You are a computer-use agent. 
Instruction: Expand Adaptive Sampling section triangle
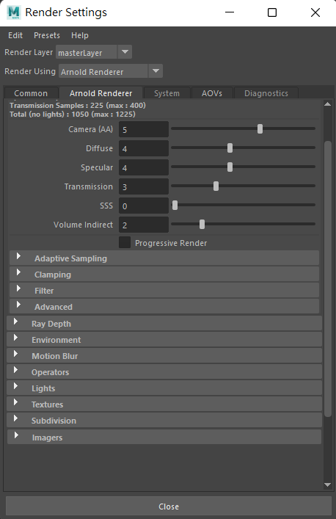[18, 256]
